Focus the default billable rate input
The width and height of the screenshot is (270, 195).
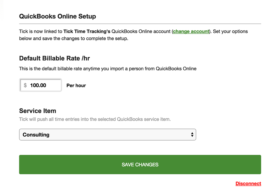(40, 85)
